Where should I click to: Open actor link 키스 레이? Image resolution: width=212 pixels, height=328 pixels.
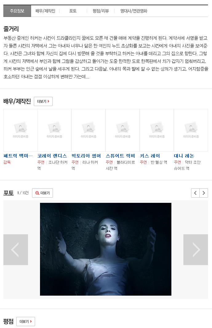point(150,156)
